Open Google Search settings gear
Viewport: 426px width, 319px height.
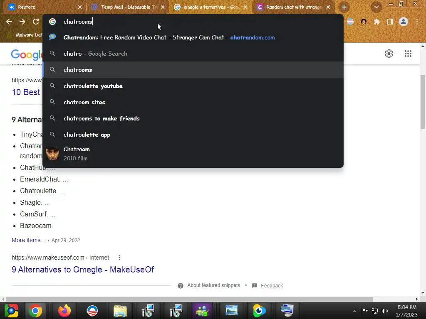[x=389, y=54]
